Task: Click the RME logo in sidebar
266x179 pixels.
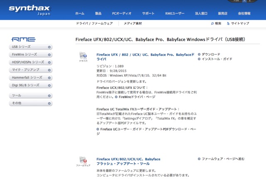Action: [x=23, y=39]
